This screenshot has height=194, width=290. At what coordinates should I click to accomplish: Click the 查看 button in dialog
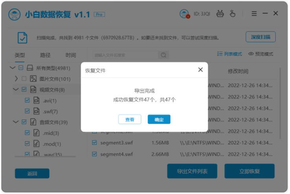129,120
